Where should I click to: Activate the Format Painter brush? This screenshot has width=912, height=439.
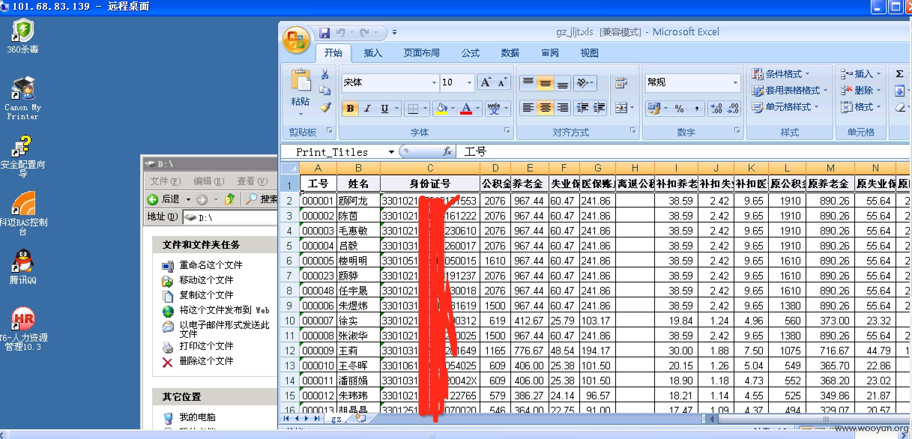pyautogui.click(x=325, y=108)
